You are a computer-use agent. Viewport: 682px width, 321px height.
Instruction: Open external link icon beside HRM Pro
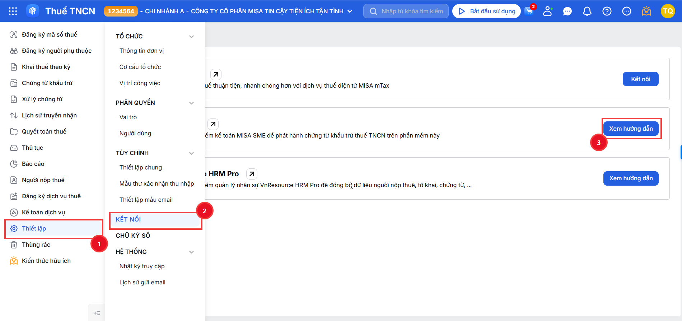click(252, 174)
